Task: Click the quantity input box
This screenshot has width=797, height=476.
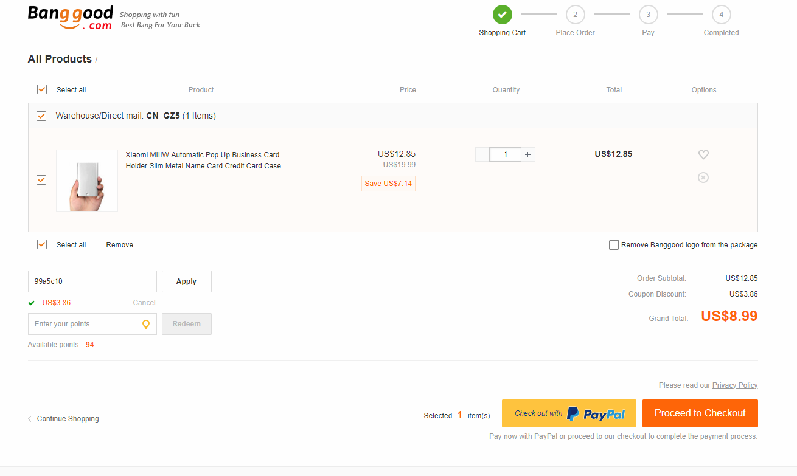Action: pyautogui.click(x=506, y=154)
